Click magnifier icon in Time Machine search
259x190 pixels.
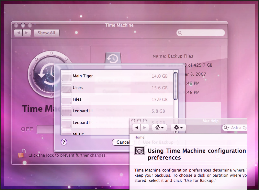coord(180,33)
